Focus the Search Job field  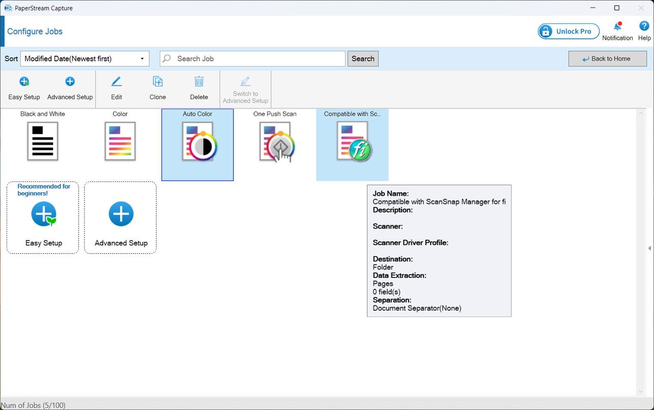tap(253, 59)
